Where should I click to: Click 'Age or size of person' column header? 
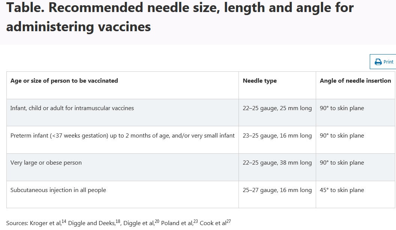[x=64, y=81]
